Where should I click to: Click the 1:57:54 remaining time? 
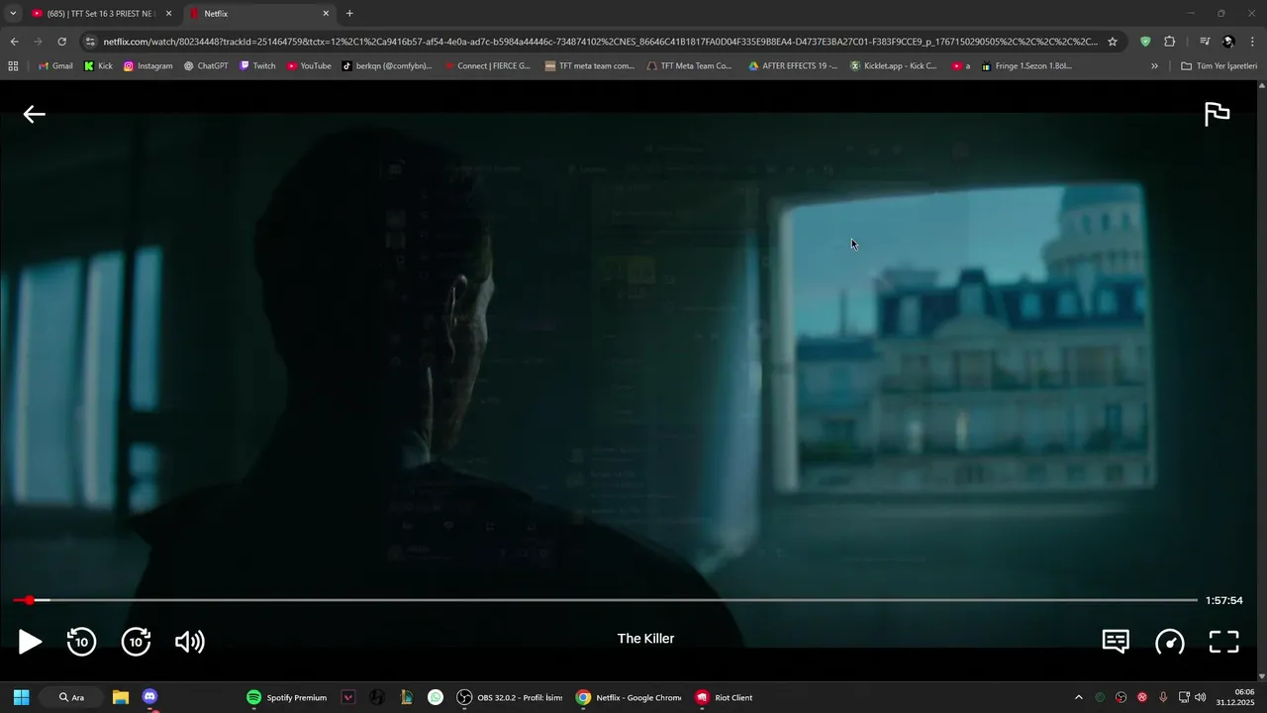coord(1223,600)
